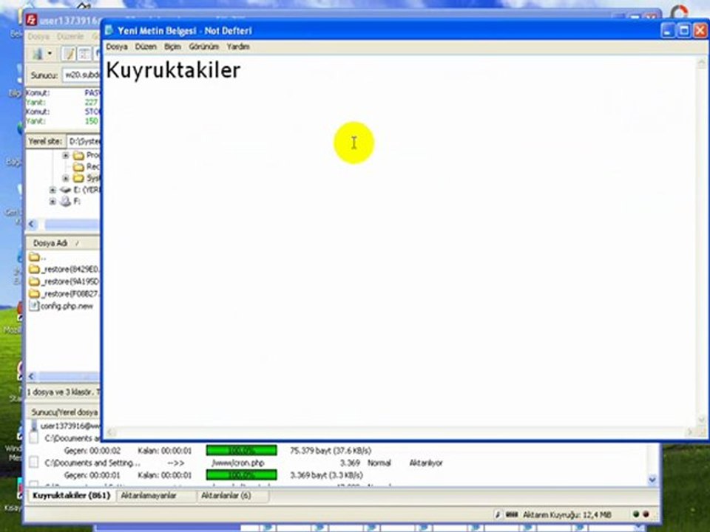
Task: Click the small tool icon in FileZilla status bar
Action: (498, 514)
